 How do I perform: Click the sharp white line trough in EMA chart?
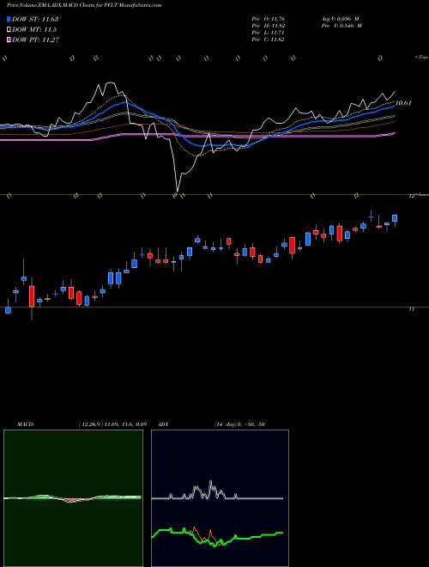(x=178, y=191)
